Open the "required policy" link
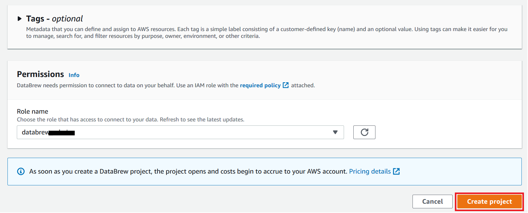Image resolution: width=528 pixels, height=213 pixels. 260,85
